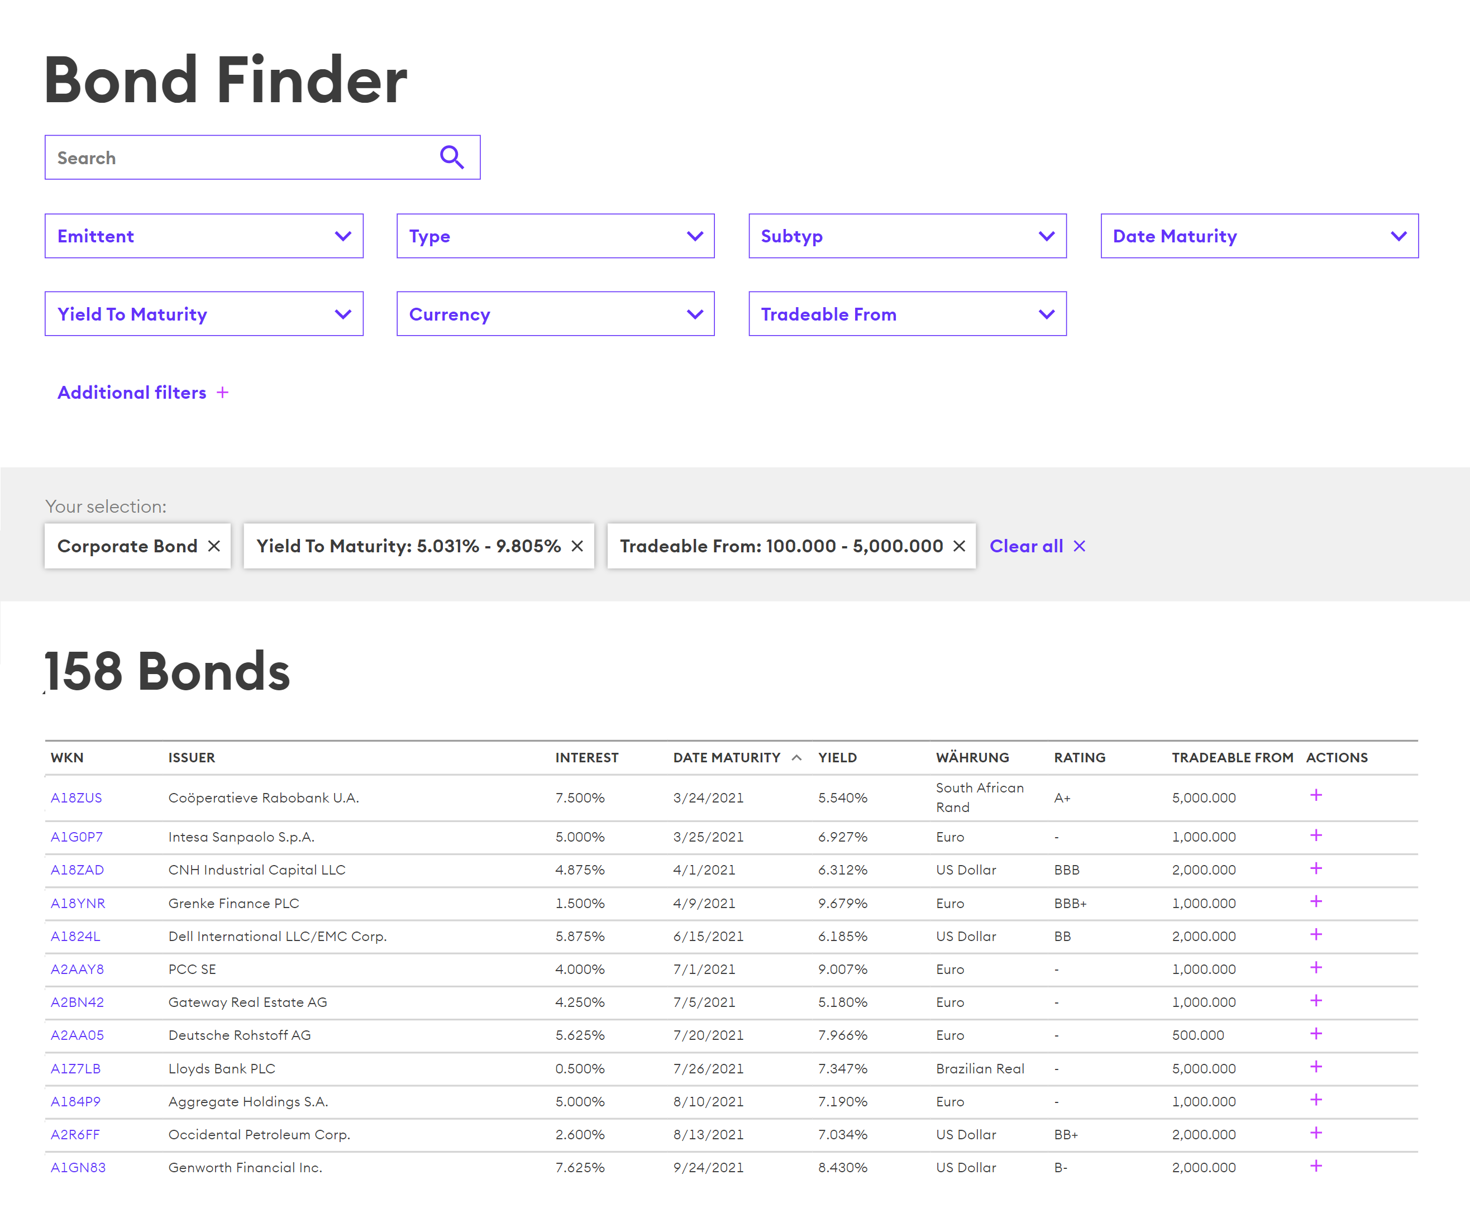Open bond link A2AAY8

click(77, 969)
